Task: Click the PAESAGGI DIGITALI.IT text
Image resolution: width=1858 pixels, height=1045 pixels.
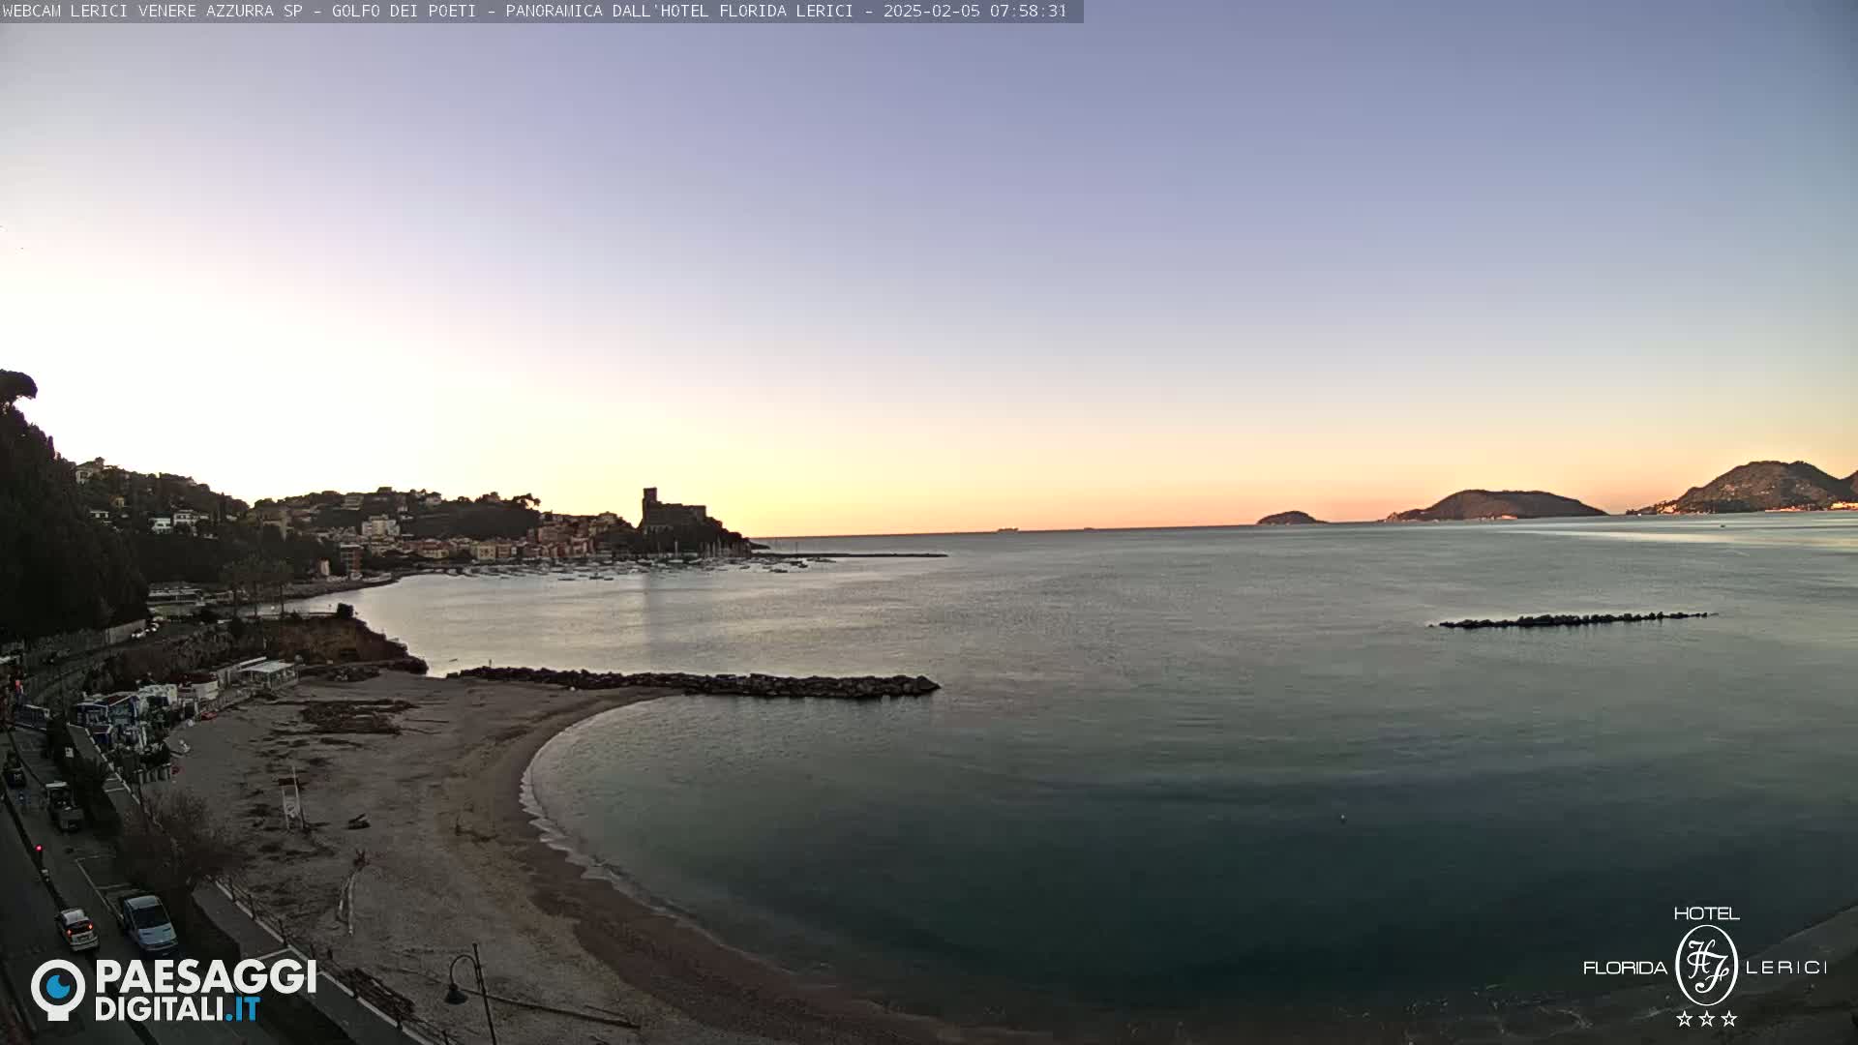Action: (x=205, y=990)
